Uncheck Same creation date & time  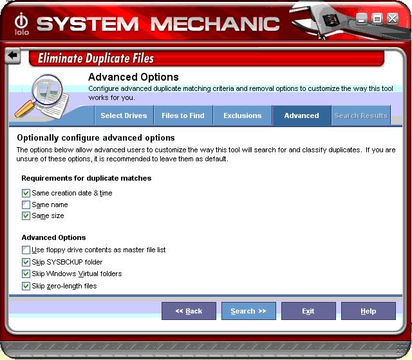point(26,193)
